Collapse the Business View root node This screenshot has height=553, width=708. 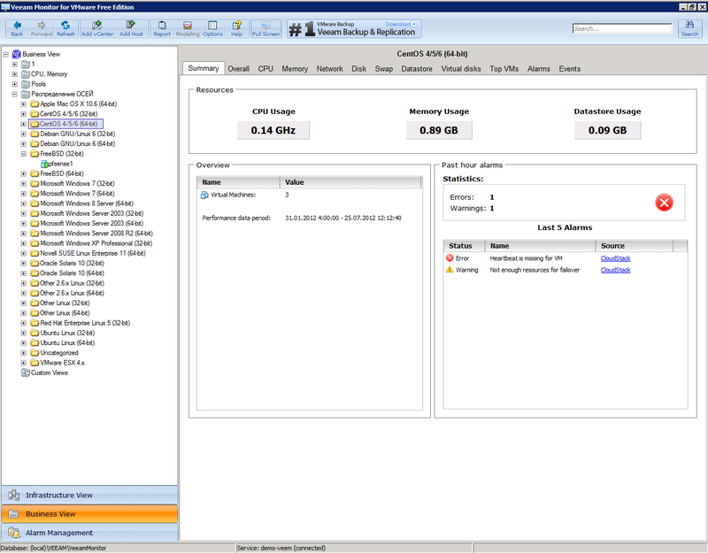(x=6, y=54)
